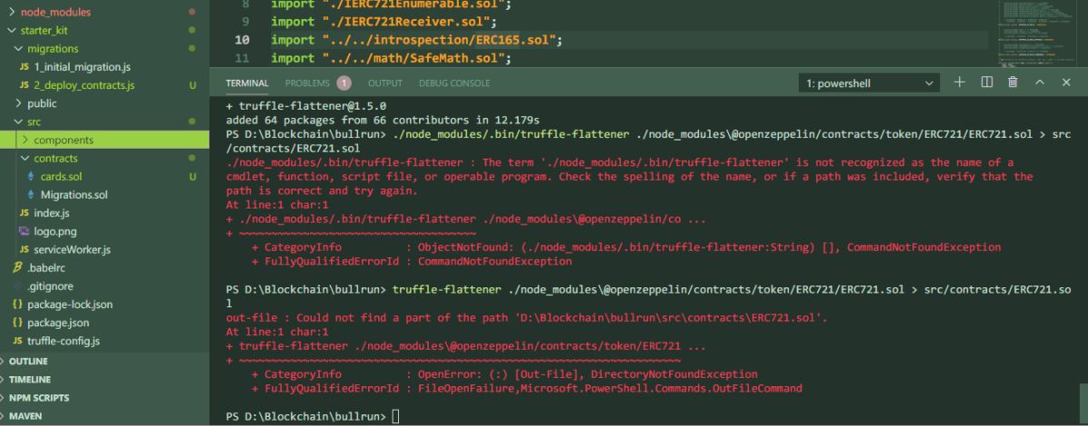This screenshot has width=1088, height=426.
Task: Click the Solidity icon of cards.sol
Action: pyautogui.click(x=32, y=176)
